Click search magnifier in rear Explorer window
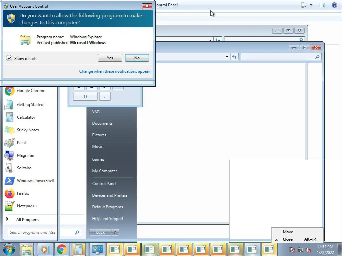This screenshot has height=256, width=342. pyautogui.click(x=301, y=40)
